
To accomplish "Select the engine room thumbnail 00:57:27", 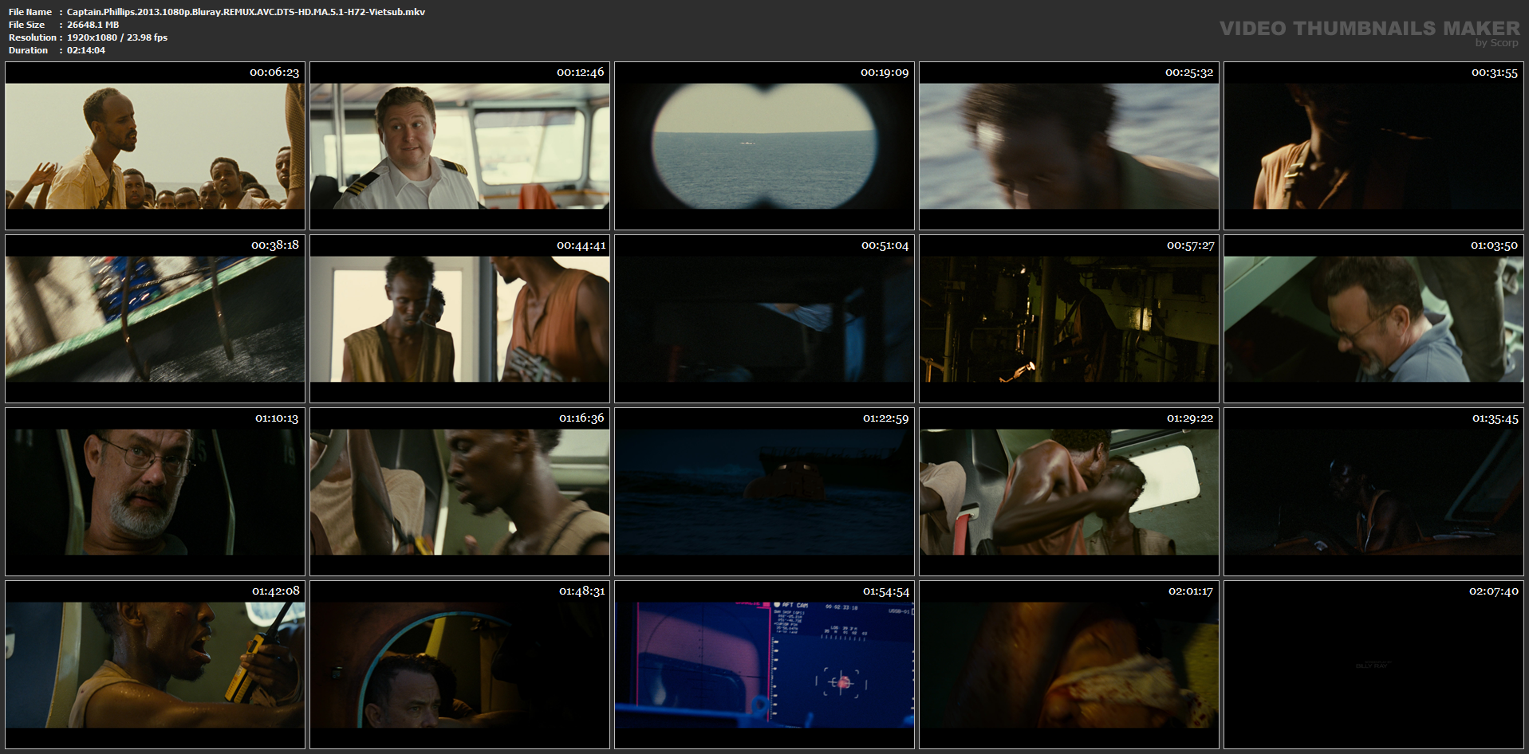I will [1069, 319].
